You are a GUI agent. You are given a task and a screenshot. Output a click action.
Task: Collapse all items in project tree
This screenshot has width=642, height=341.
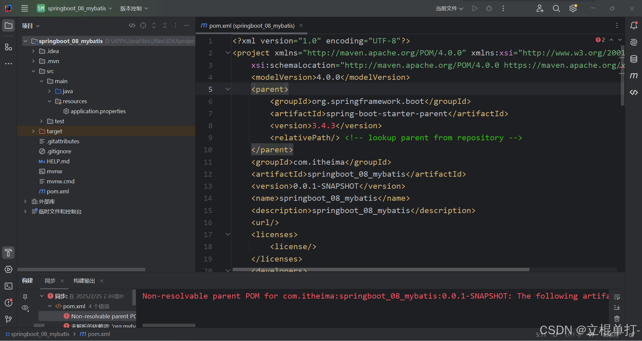tap(165, 25)
